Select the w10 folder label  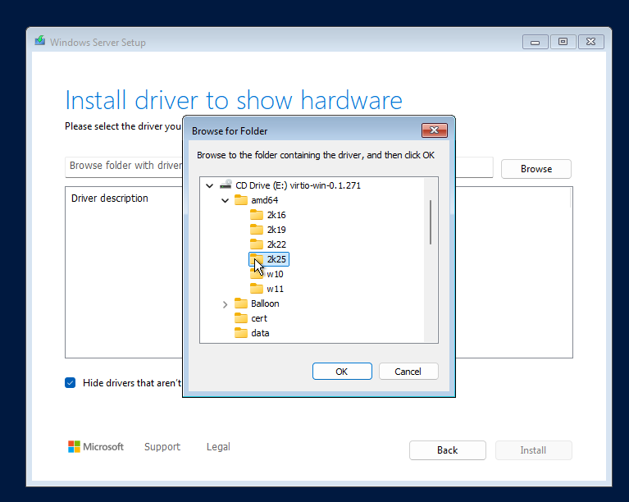pos(275,274)
